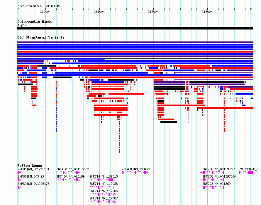Open ZNF85|NM_003429 gene label
The width and height of the screenshot is (261, 205).
(31, 176)
